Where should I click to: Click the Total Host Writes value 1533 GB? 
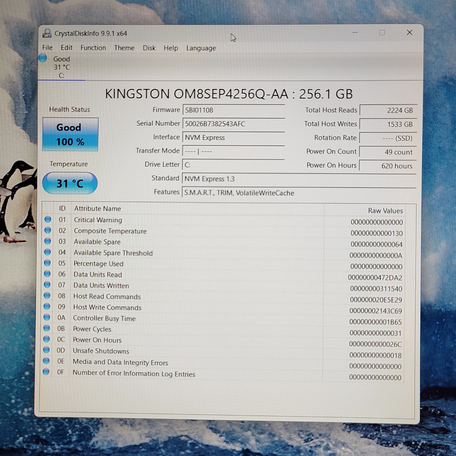point(388,124)
